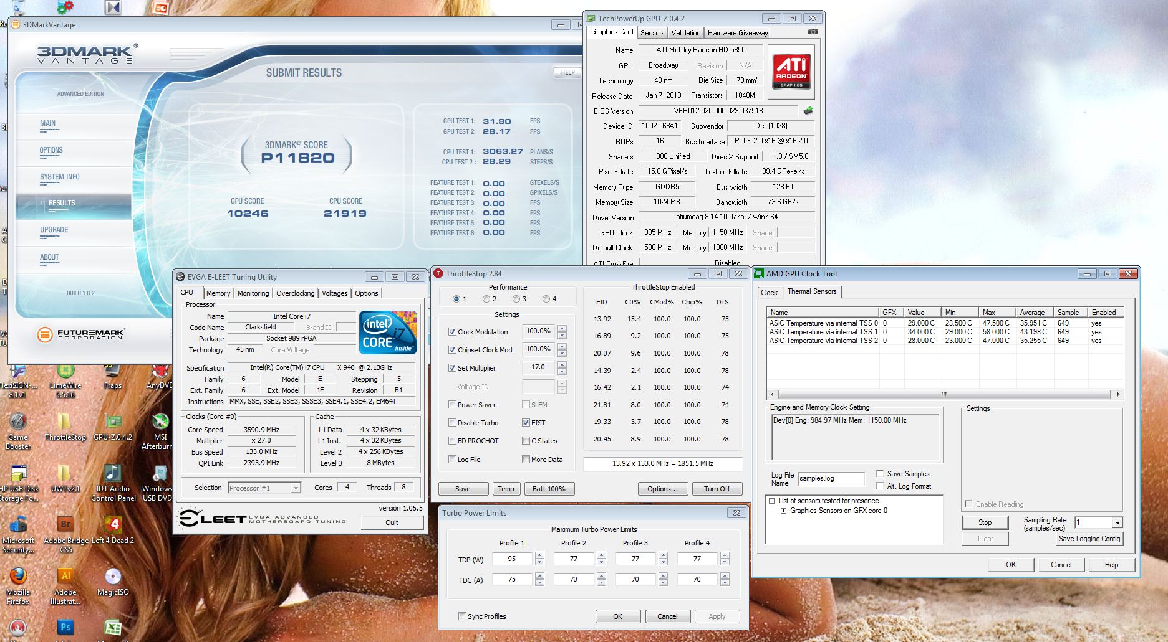Open the Game Booster desktop icon
Image resolution: width=1168 pixels, height=642 pixels.
click(x=18, y=430)
